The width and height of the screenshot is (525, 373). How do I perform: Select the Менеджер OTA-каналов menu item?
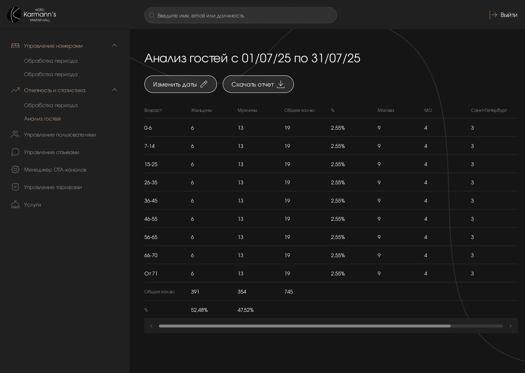[x=55, y=170]
